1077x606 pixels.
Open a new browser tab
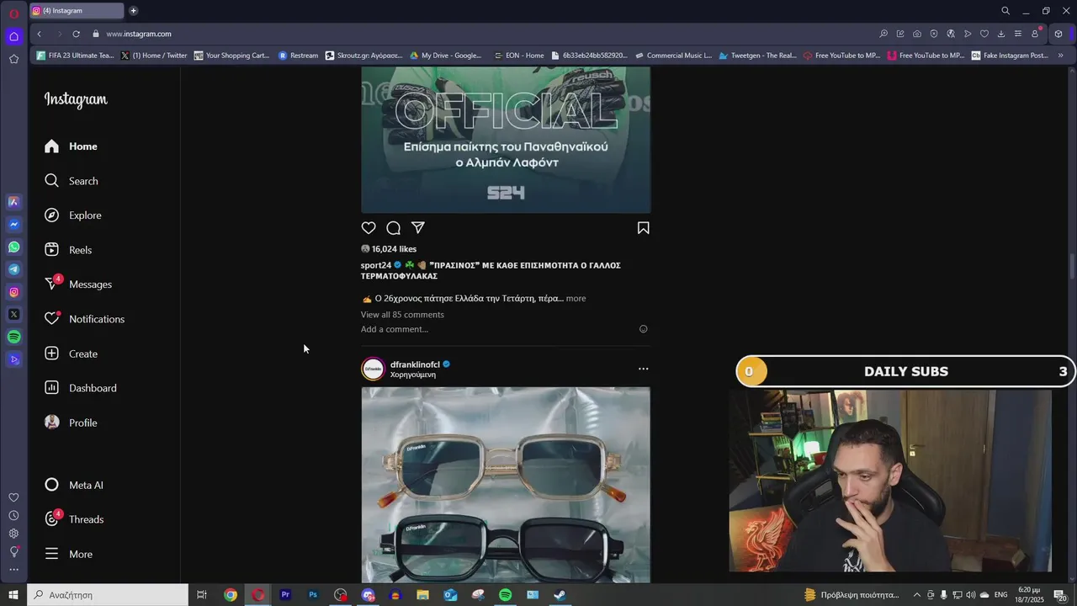pyautogui.click(x=133, y=11)
